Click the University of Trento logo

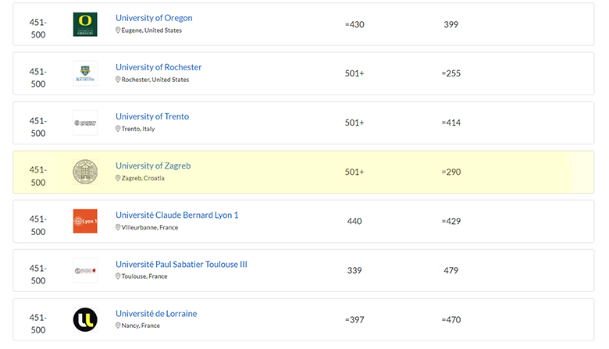click(x=85, y=123)
